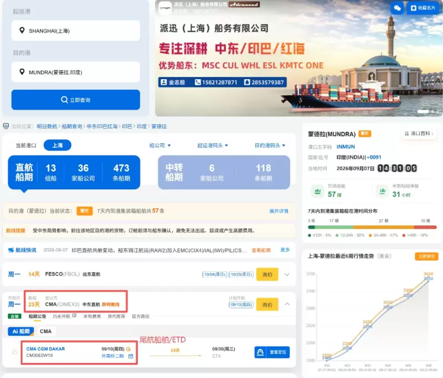Open the 目的港码头 dropdown

click(270, 146)
